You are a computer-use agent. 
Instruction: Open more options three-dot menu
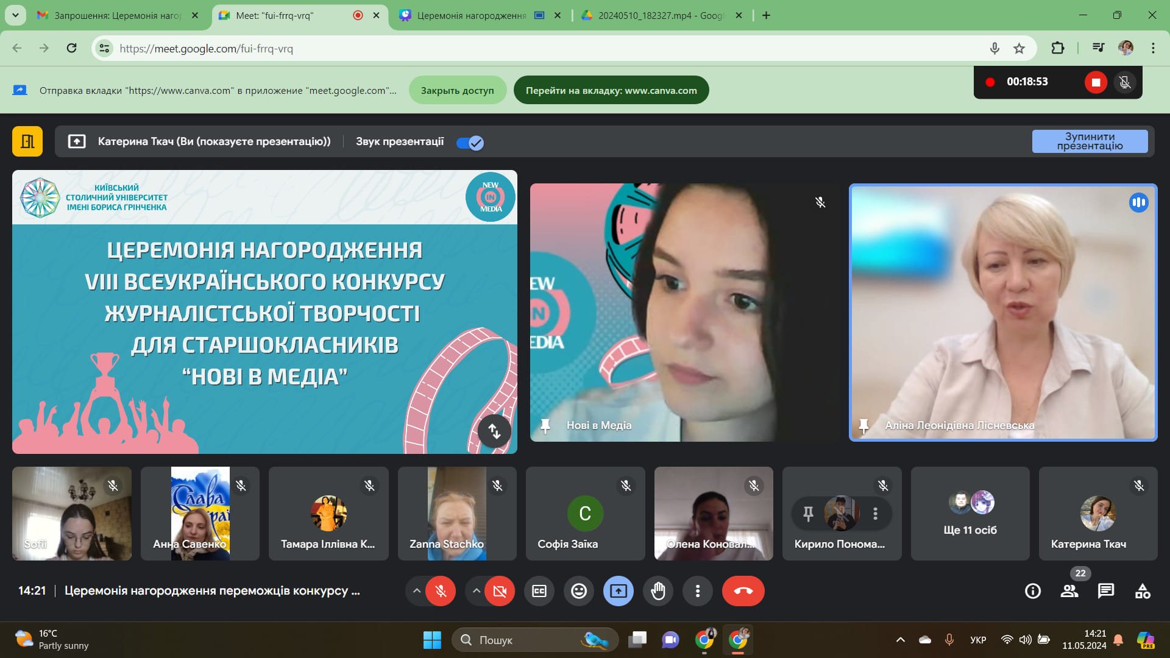point(698,591)
